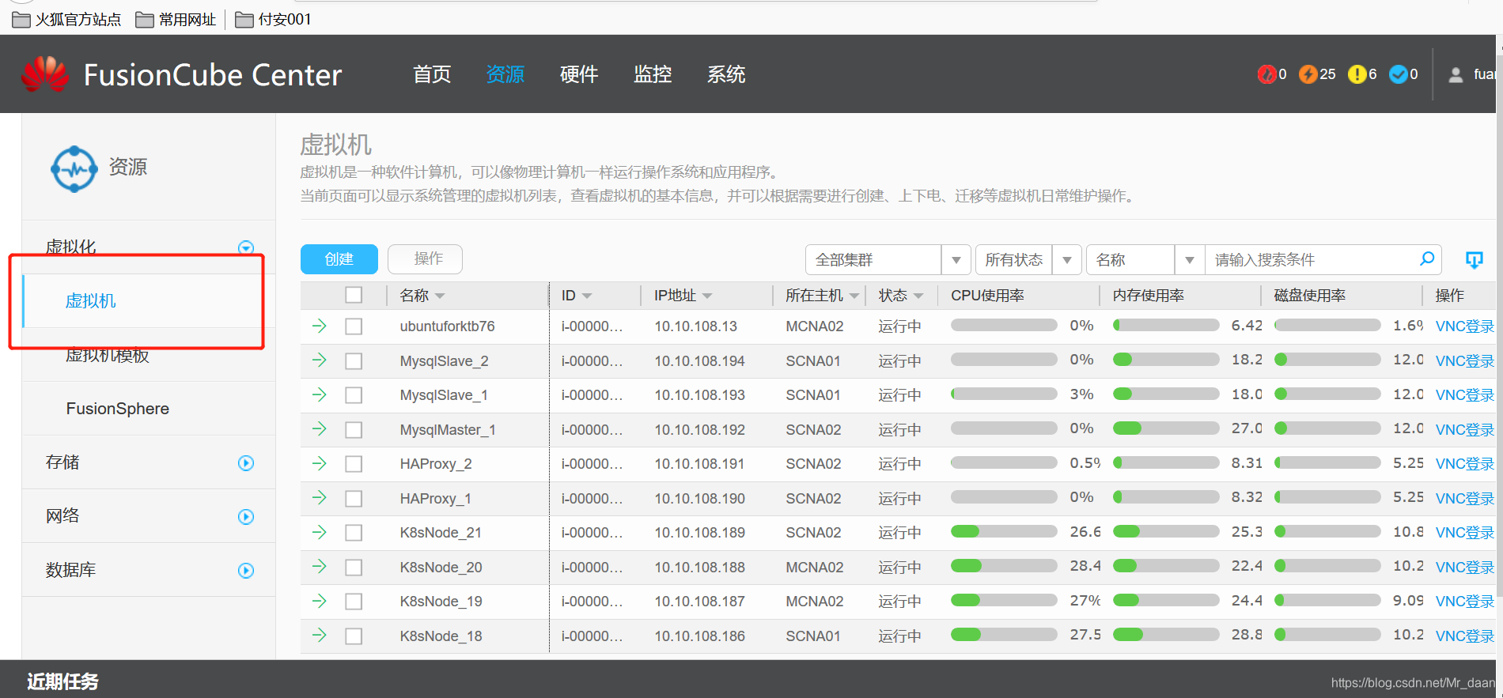Check the K8sNode_20 row checkbox
The width and height of the screenshot is (1503, 698).
354,568
